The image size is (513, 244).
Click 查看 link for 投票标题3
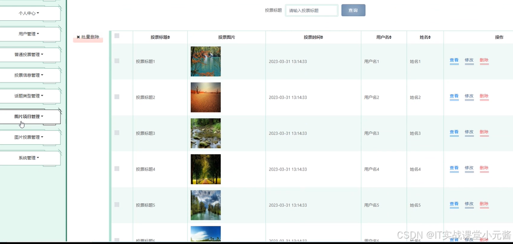[454, 132]
